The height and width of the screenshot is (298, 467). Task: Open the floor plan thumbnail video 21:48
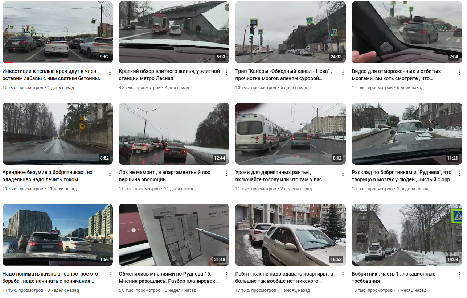pyautogui.click(x=174, y=235)
